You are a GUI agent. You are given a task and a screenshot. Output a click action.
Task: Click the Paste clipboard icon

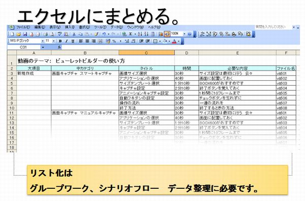tap(87, 34)
